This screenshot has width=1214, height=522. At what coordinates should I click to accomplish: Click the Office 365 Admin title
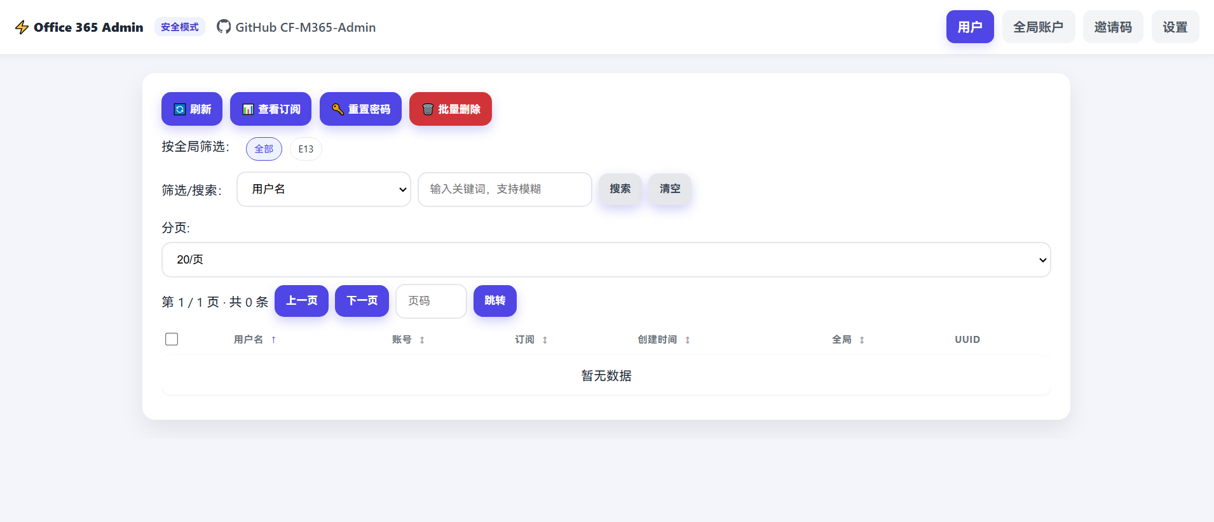(x=88, y=27)
